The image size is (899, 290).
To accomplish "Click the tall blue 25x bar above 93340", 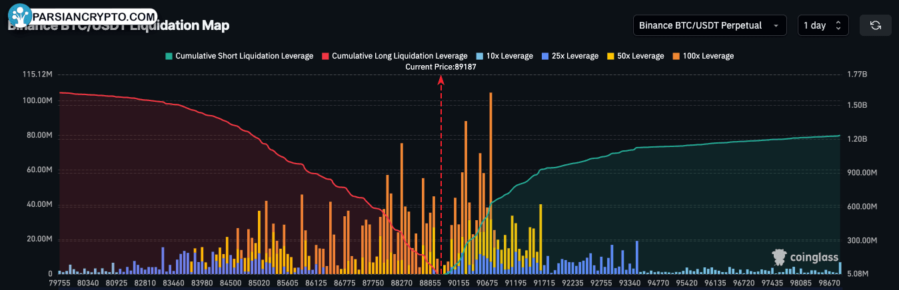I will [637, 257].
